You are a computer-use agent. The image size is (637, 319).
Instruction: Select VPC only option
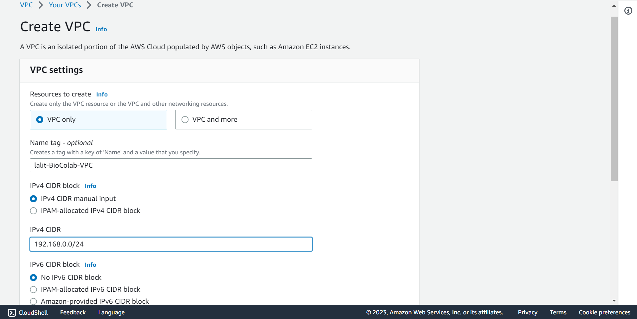pyautogui.click(x=98, y=119)
